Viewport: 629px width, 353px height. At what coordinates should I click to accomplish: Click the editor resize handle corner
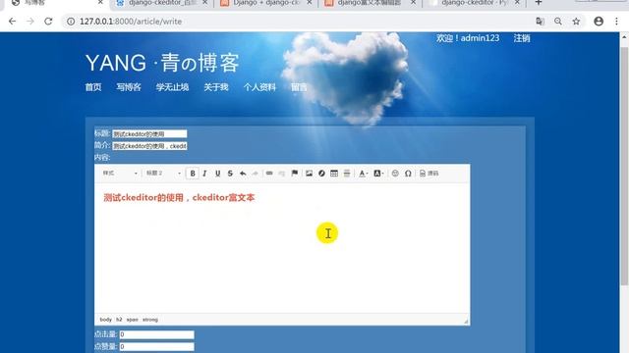pyautogui.click(x=466, y=321)
